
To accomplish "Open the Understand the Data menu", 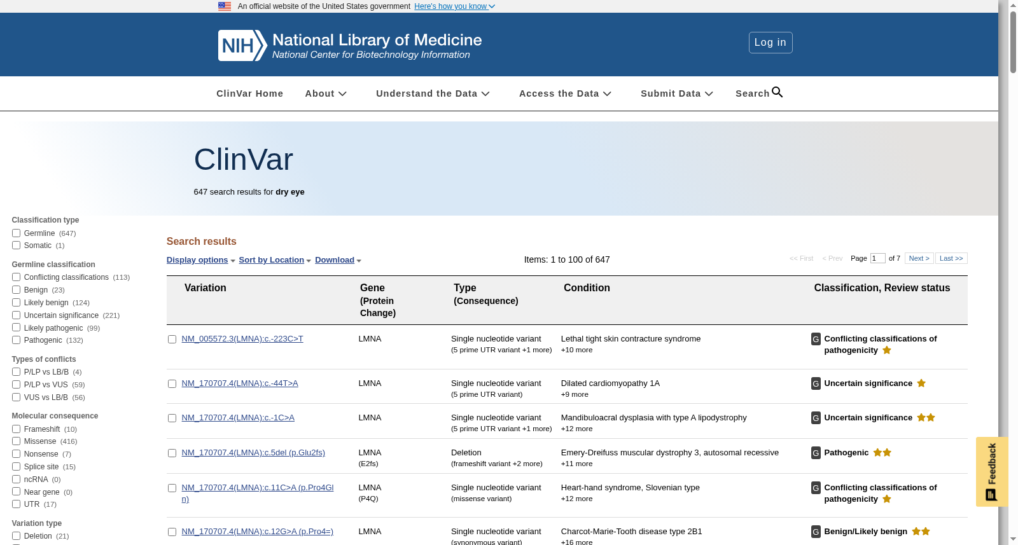I will tap(433, 93).
